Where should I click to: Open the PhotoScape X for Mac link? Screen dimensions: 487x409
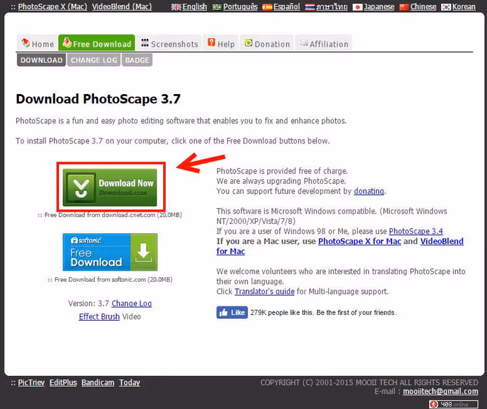coord(360,242)
